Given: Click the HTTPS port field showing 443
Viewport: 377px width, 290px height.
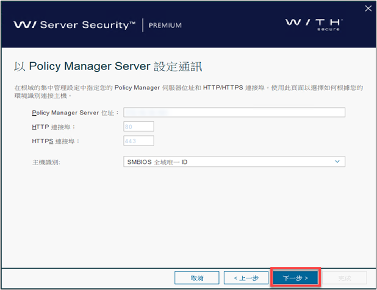Looking at the screenshot, I should (138, 141).
